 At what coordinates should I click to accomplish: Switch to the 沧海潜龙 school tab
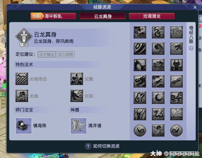click(x=152, y=16)
